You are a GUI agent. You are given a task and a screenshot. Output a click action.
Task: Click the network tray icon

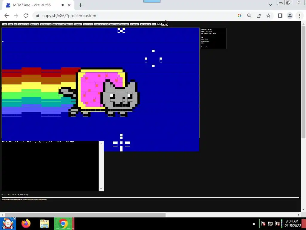tap(270, 223)
